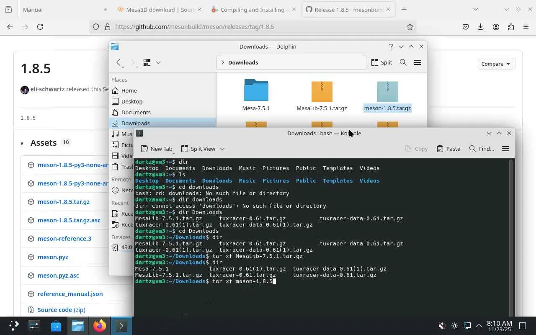Download meson-reference.3 asset
The height and width of the screenshot is (335, 536).
pos(64,239)
